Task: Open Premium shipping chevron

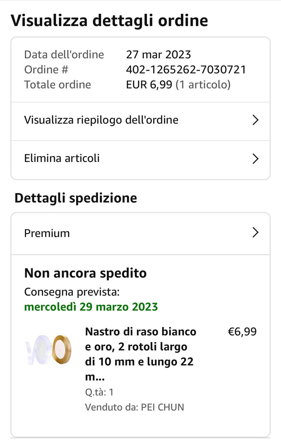Action: [x=255, y=232]
